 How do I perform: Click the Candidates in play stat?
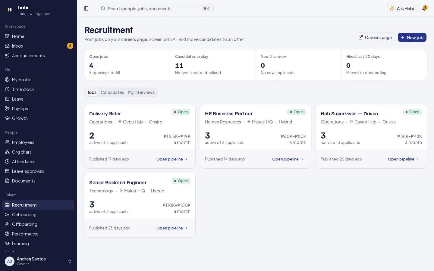tap(213, 65)
